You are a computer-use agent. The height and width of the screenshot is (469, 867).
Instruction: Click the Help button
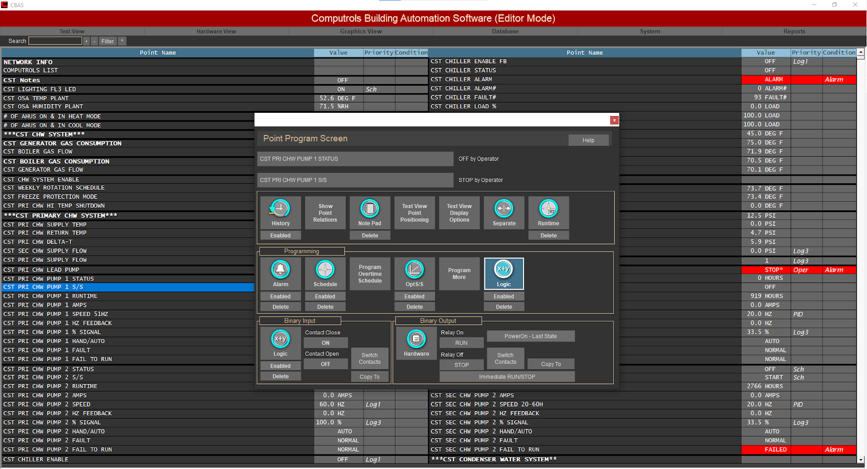[588, 140]
